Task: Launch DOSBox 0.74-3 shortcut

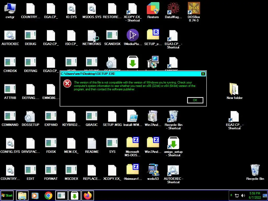Action: [x=194, y=12]
